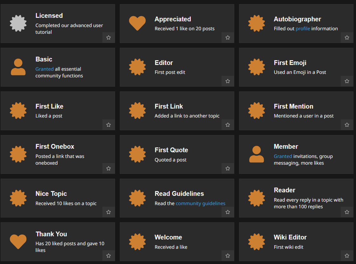The width and height of the screenshot is (356, 264).
Task: Open the Basic badge title
Action: tap(44, 59)
